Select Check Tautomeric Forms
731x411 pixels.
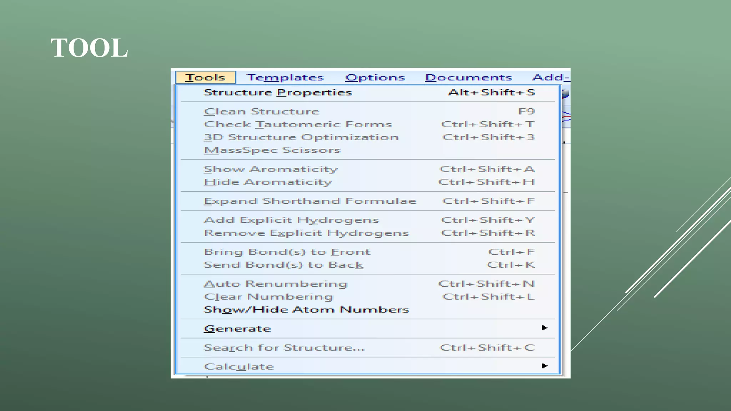click(298, 124)
